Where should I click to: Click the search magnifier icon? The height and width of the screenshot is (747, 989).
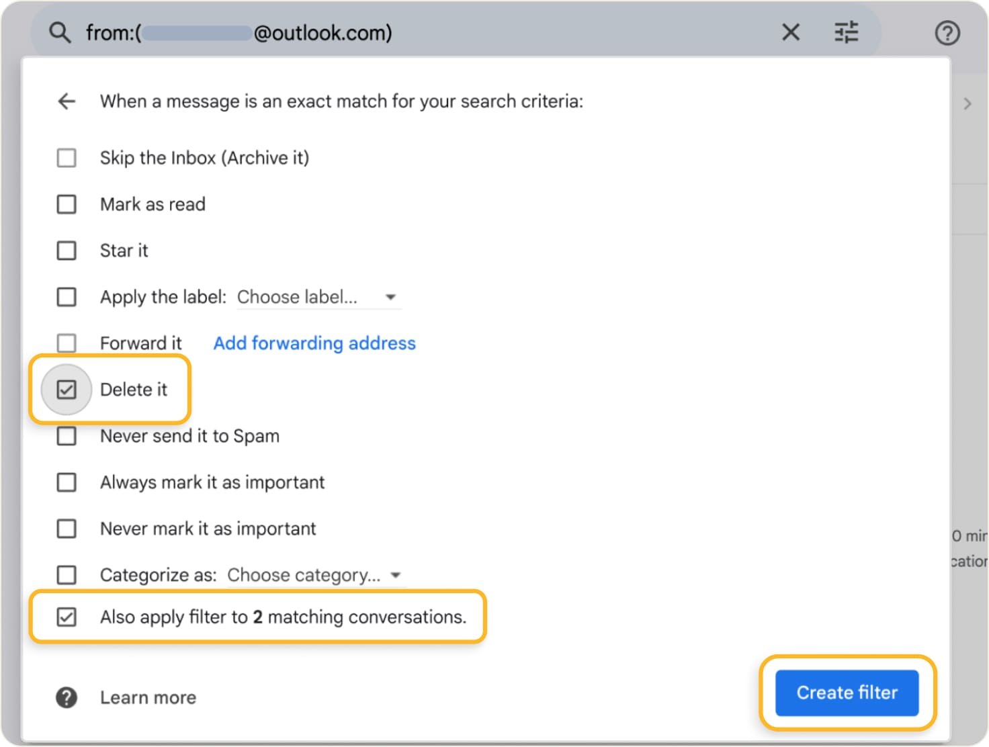59,32
